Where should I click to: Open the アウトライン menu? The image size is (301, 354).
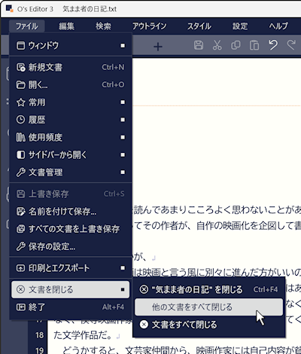point(149,26)
